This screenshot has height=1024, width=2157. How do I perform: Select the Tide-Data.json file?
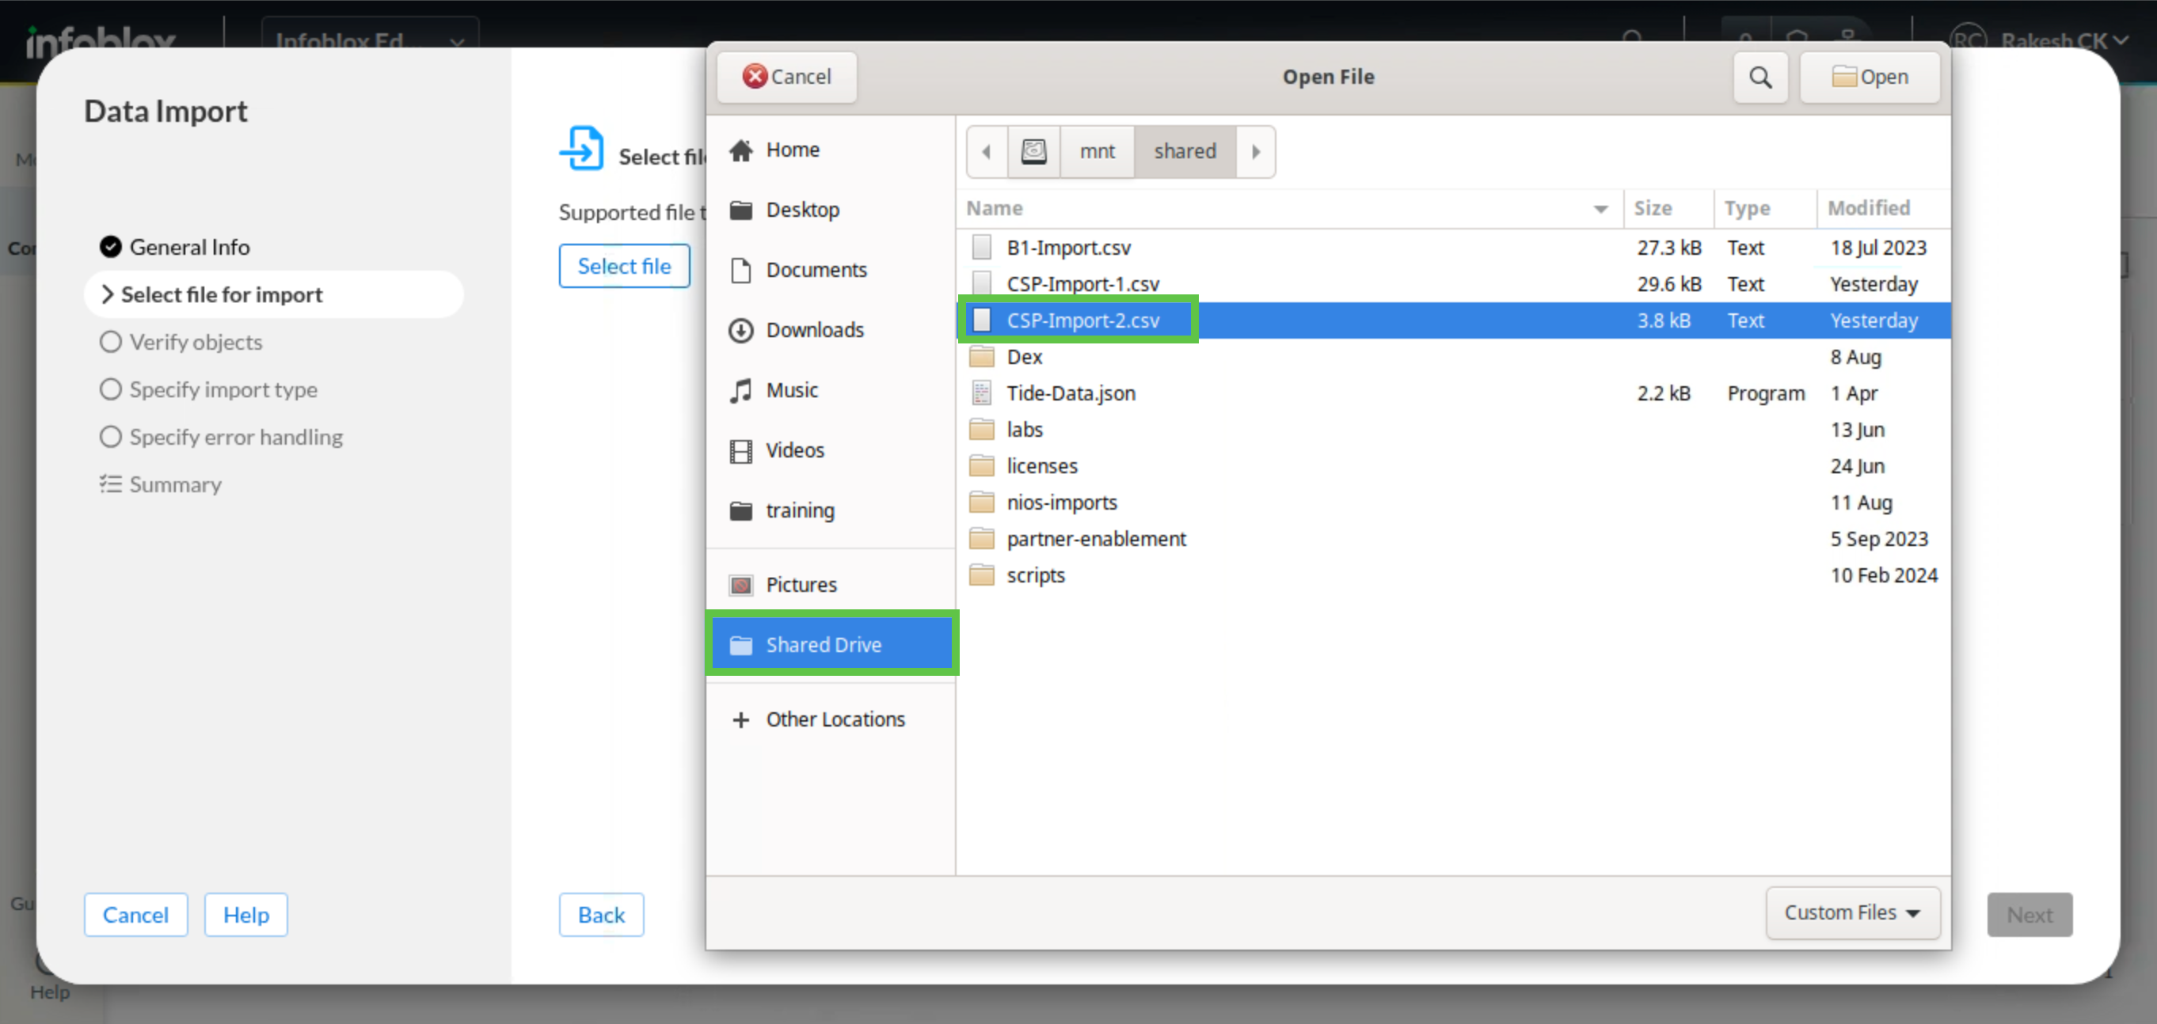(x=1070, y=393)
